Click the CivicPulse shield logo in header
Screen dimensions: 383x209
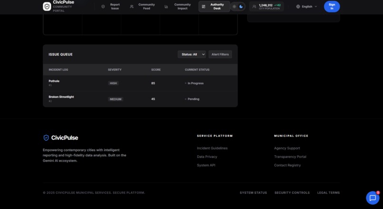click(x=47, y=7)
